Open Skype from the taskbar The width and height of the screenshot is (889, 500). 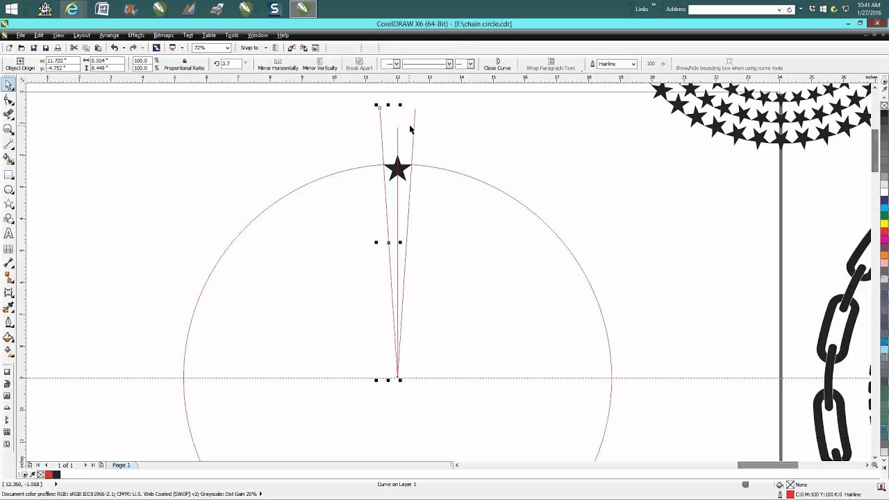coord(274,9)
